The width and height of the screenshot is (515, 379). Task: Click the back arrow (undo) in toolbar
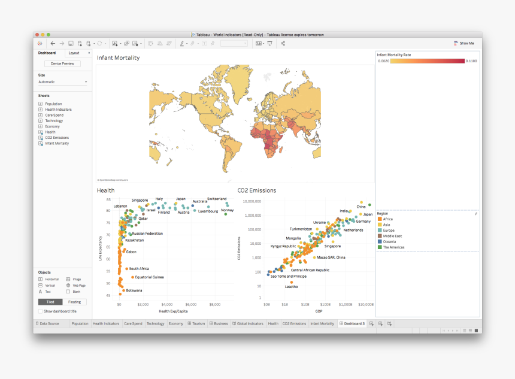53,44
